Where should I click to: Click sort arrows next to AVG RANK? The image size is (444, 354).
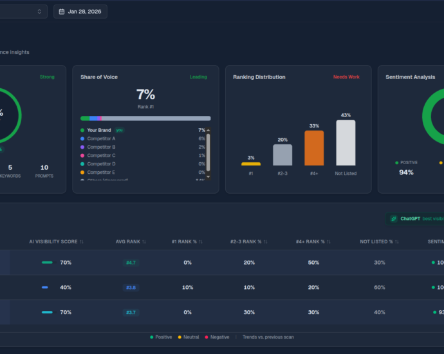[143, 242]
